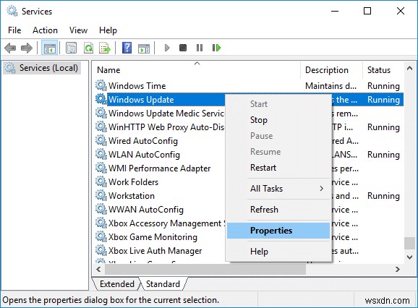Click the gear icon beside Workstation

(101, 195)
